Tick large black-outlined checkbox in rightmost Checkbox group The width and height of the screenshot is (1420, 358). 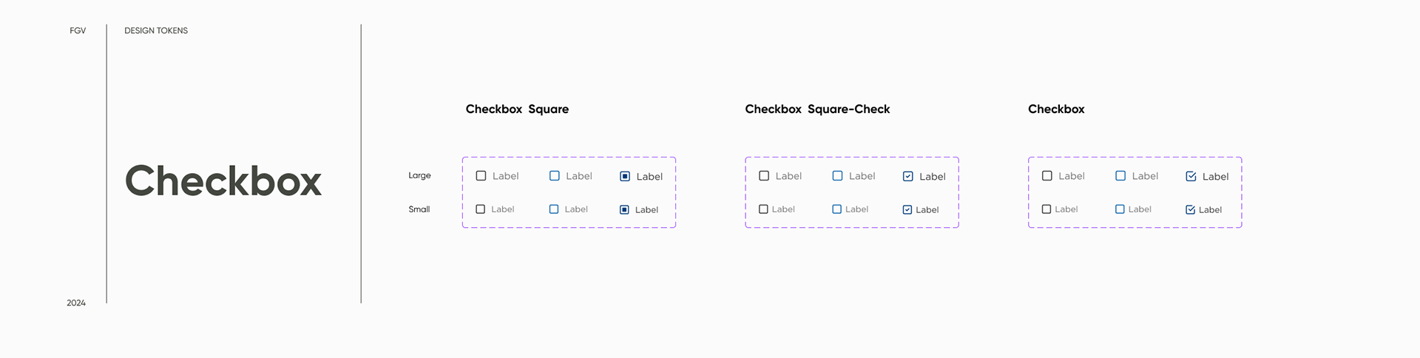(x=1047, y=176)
